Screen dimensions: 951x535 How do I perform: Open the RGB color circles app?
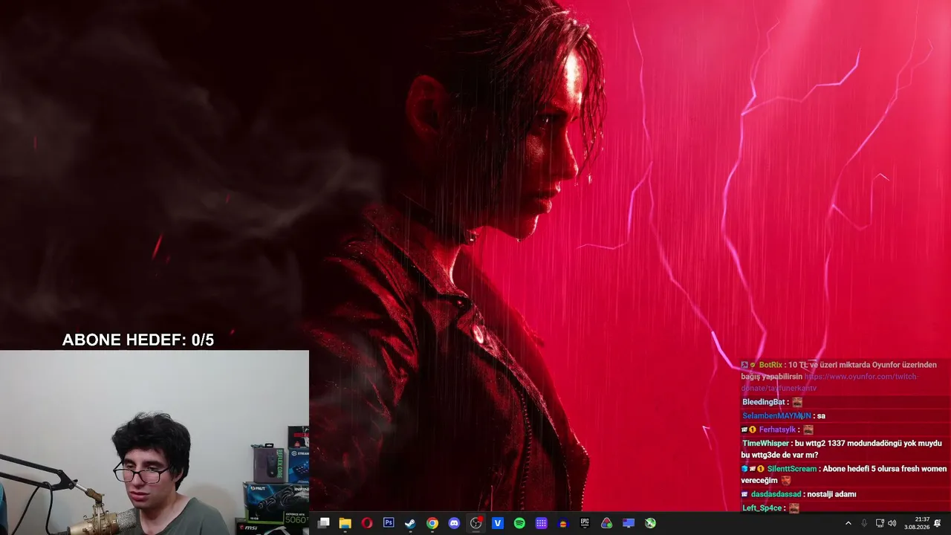pyautogui.click(x=606, y=523)
